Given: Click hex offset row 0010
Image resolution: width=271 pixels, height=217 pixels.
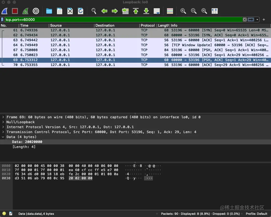Looking at the screenshot, I should click(x=6, y=170).
